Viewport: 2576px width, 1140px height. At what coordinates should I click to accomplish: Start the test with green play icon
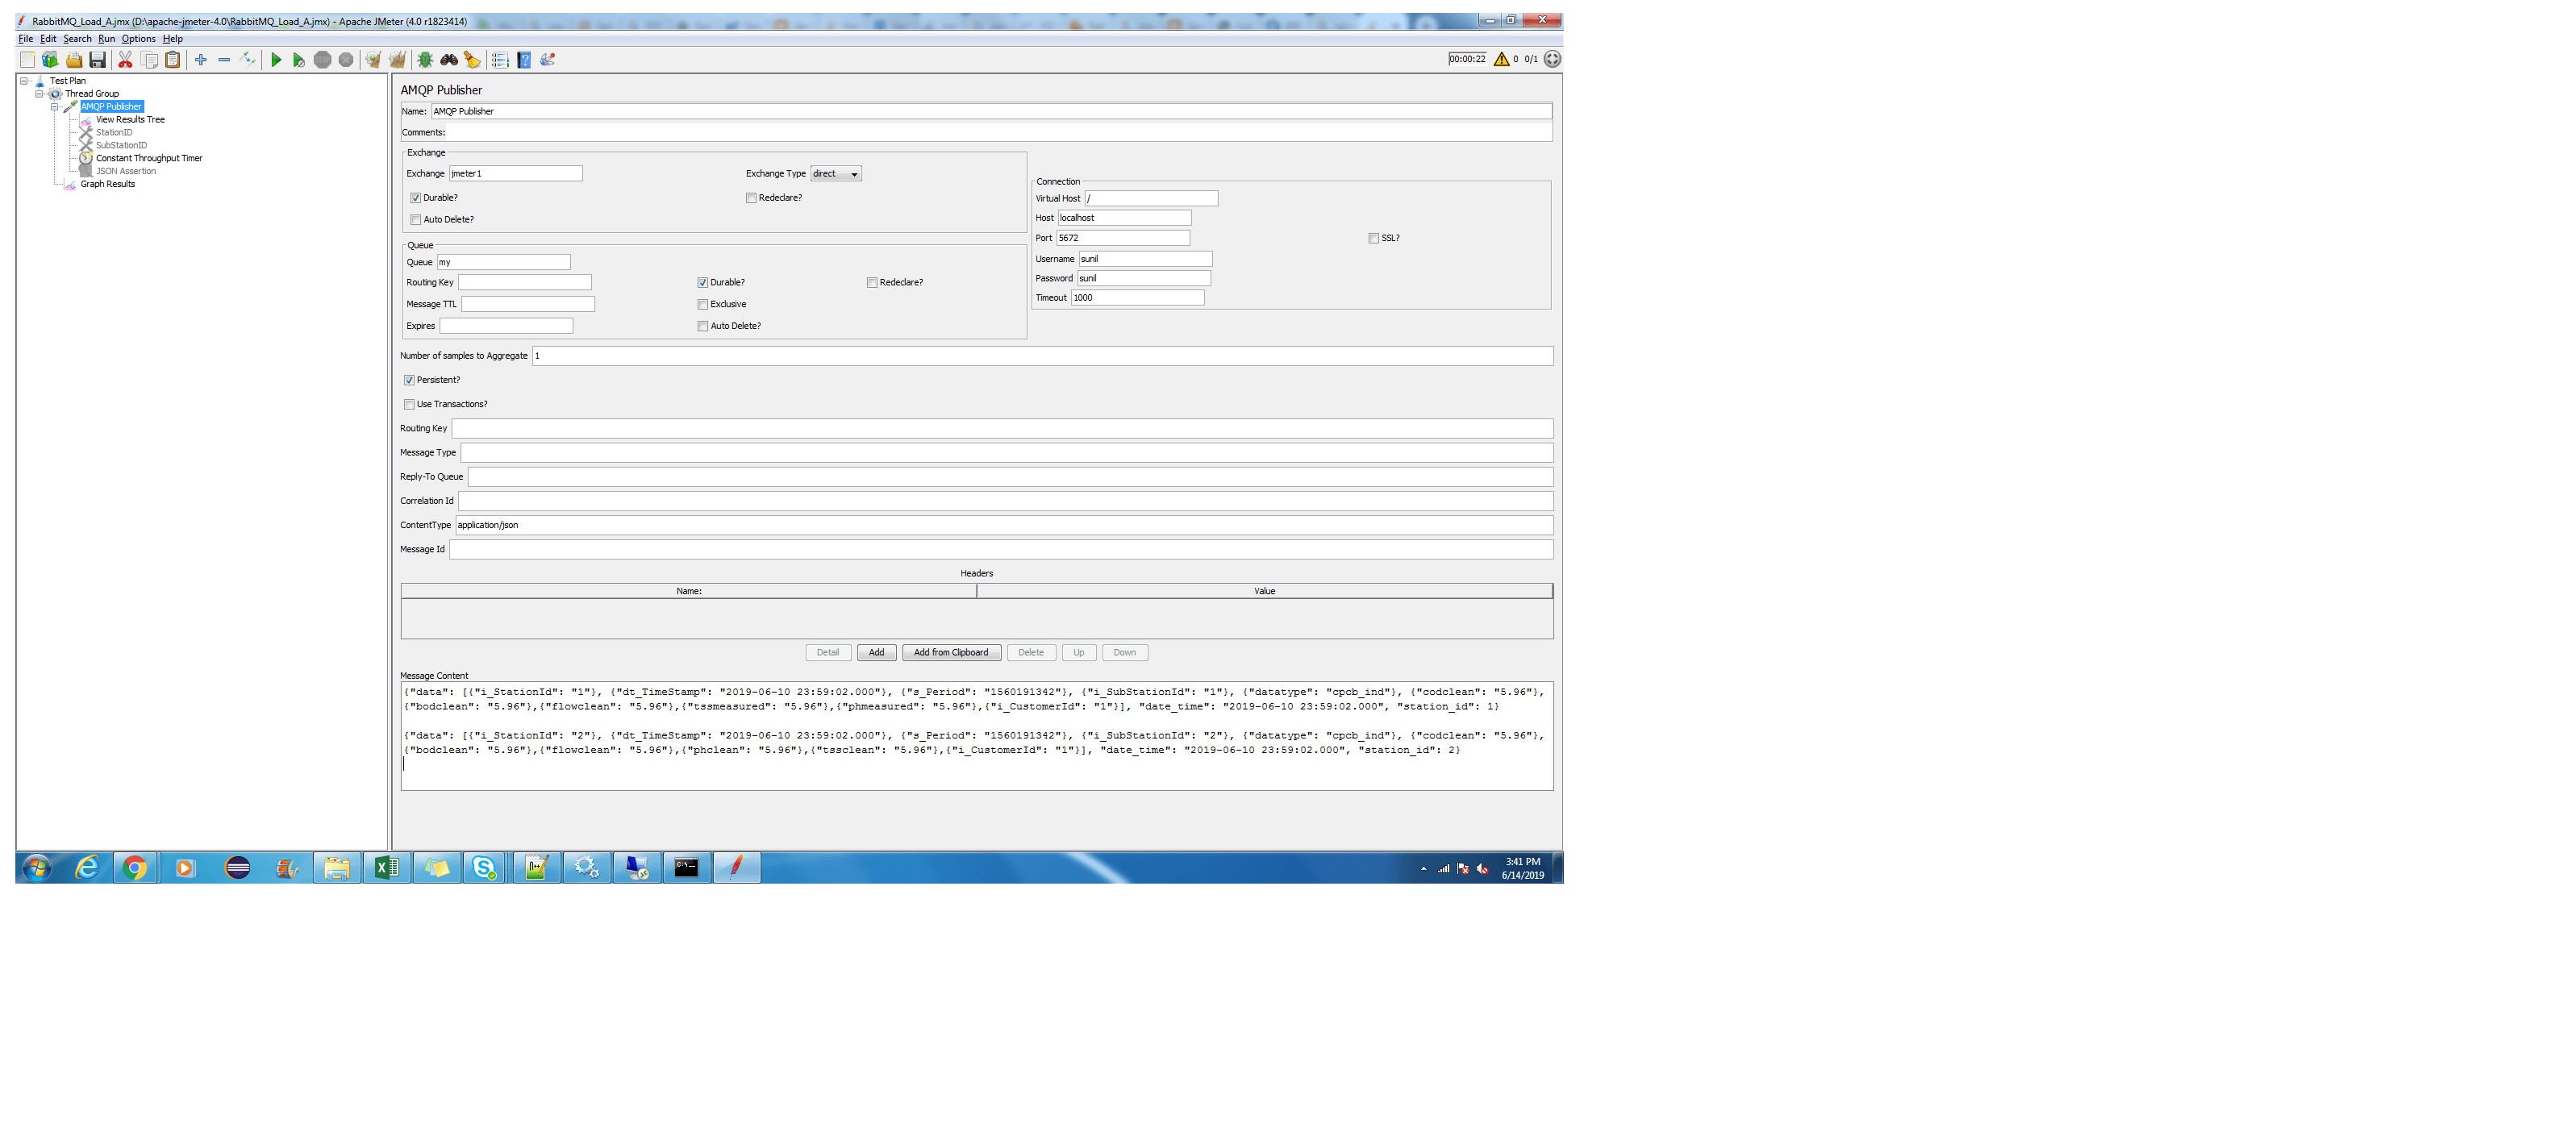click(x=276, y=60)
